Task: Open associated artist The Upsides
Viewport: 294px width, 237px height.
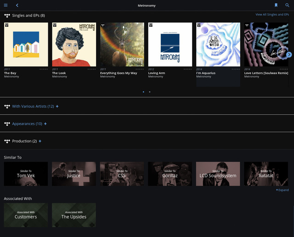Action: click(74, 215)
